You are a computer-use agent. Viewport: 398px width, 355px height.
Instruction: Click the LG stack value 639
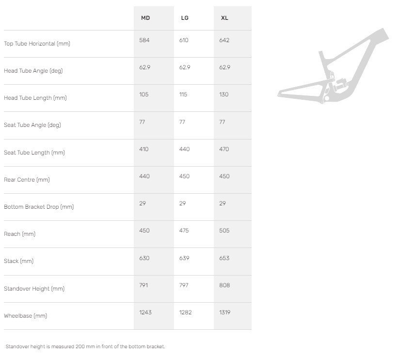coord(184,258)
